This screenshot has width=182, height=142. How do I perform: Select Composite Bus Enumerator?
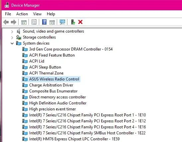point(53,91)
